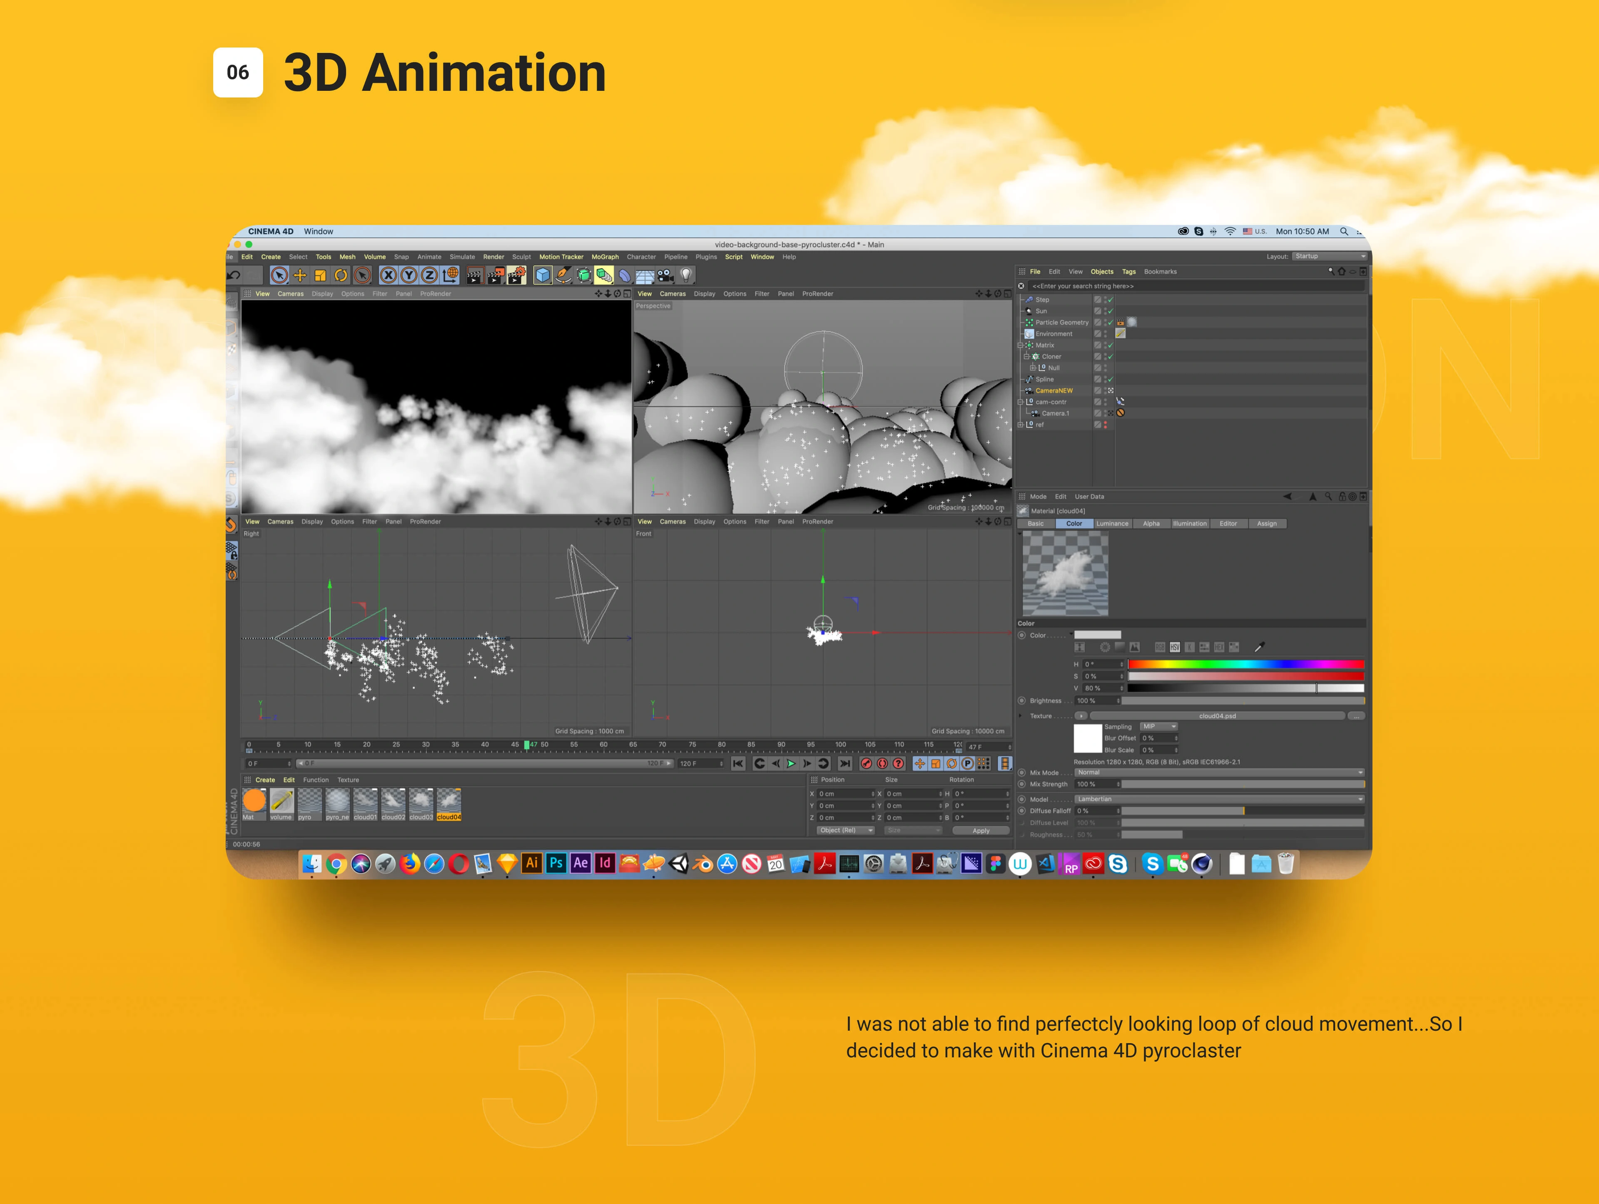This screenshot has height=1204, width=1599.
Task: Toggle Autokeying red button
Action: point(882,764)
